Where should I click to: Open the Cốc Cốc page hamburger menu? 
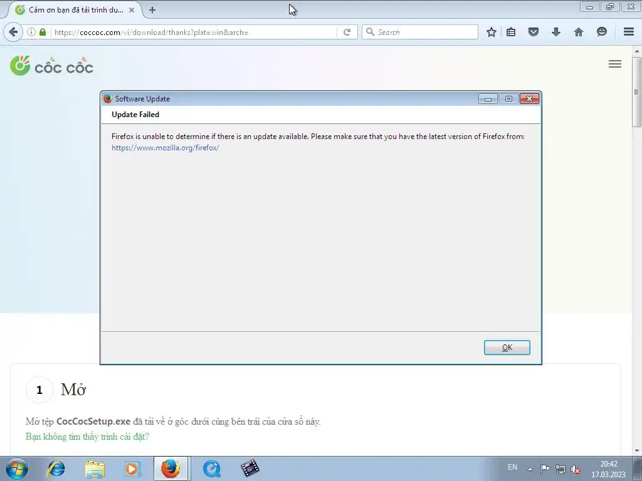[x=615, y=64]
